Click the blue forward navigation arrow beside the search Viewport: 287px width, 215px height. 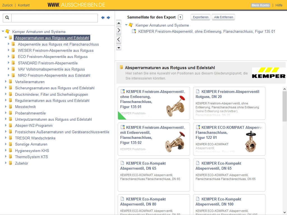click(x=108, y=18)
